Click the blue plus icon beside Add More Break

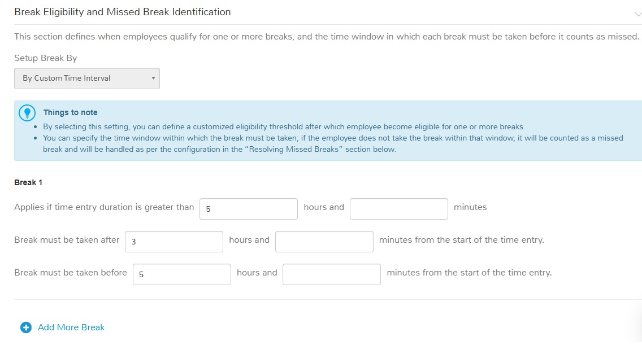(26, 327)
